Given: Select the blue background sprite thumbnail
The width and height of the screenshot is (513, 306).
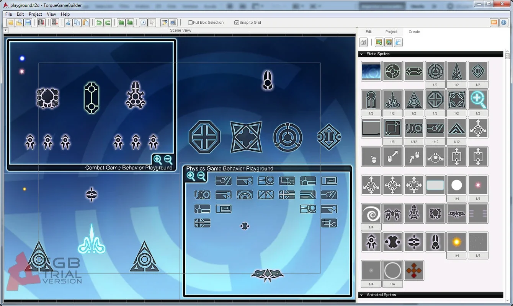Looking at the screenshot, I should coord(371,71).
